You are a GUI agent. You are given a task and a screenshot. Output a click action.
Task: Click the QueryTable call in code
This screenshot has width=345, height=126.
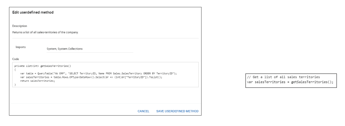point(44,74)
